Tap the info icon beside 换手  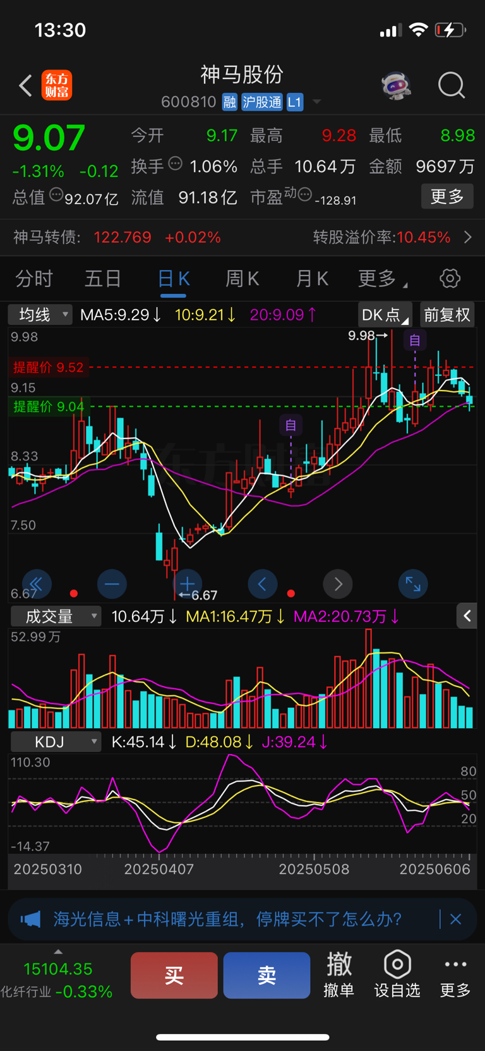click(x=176, y=164)
